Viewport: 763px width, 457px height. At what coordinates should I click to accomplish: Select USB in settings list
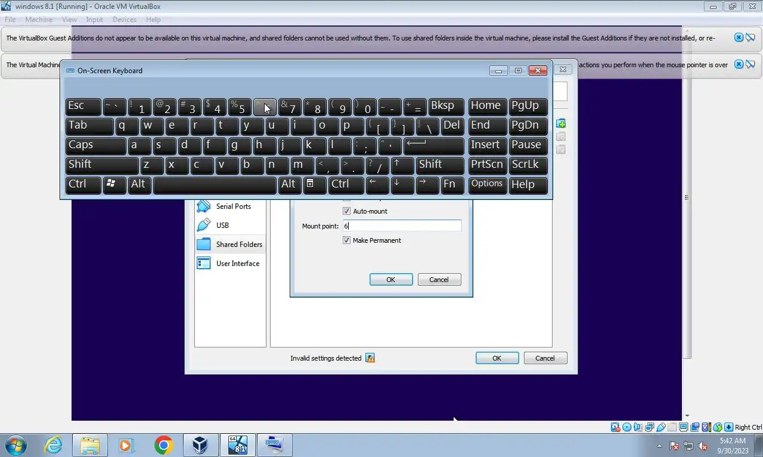[230, 226]
